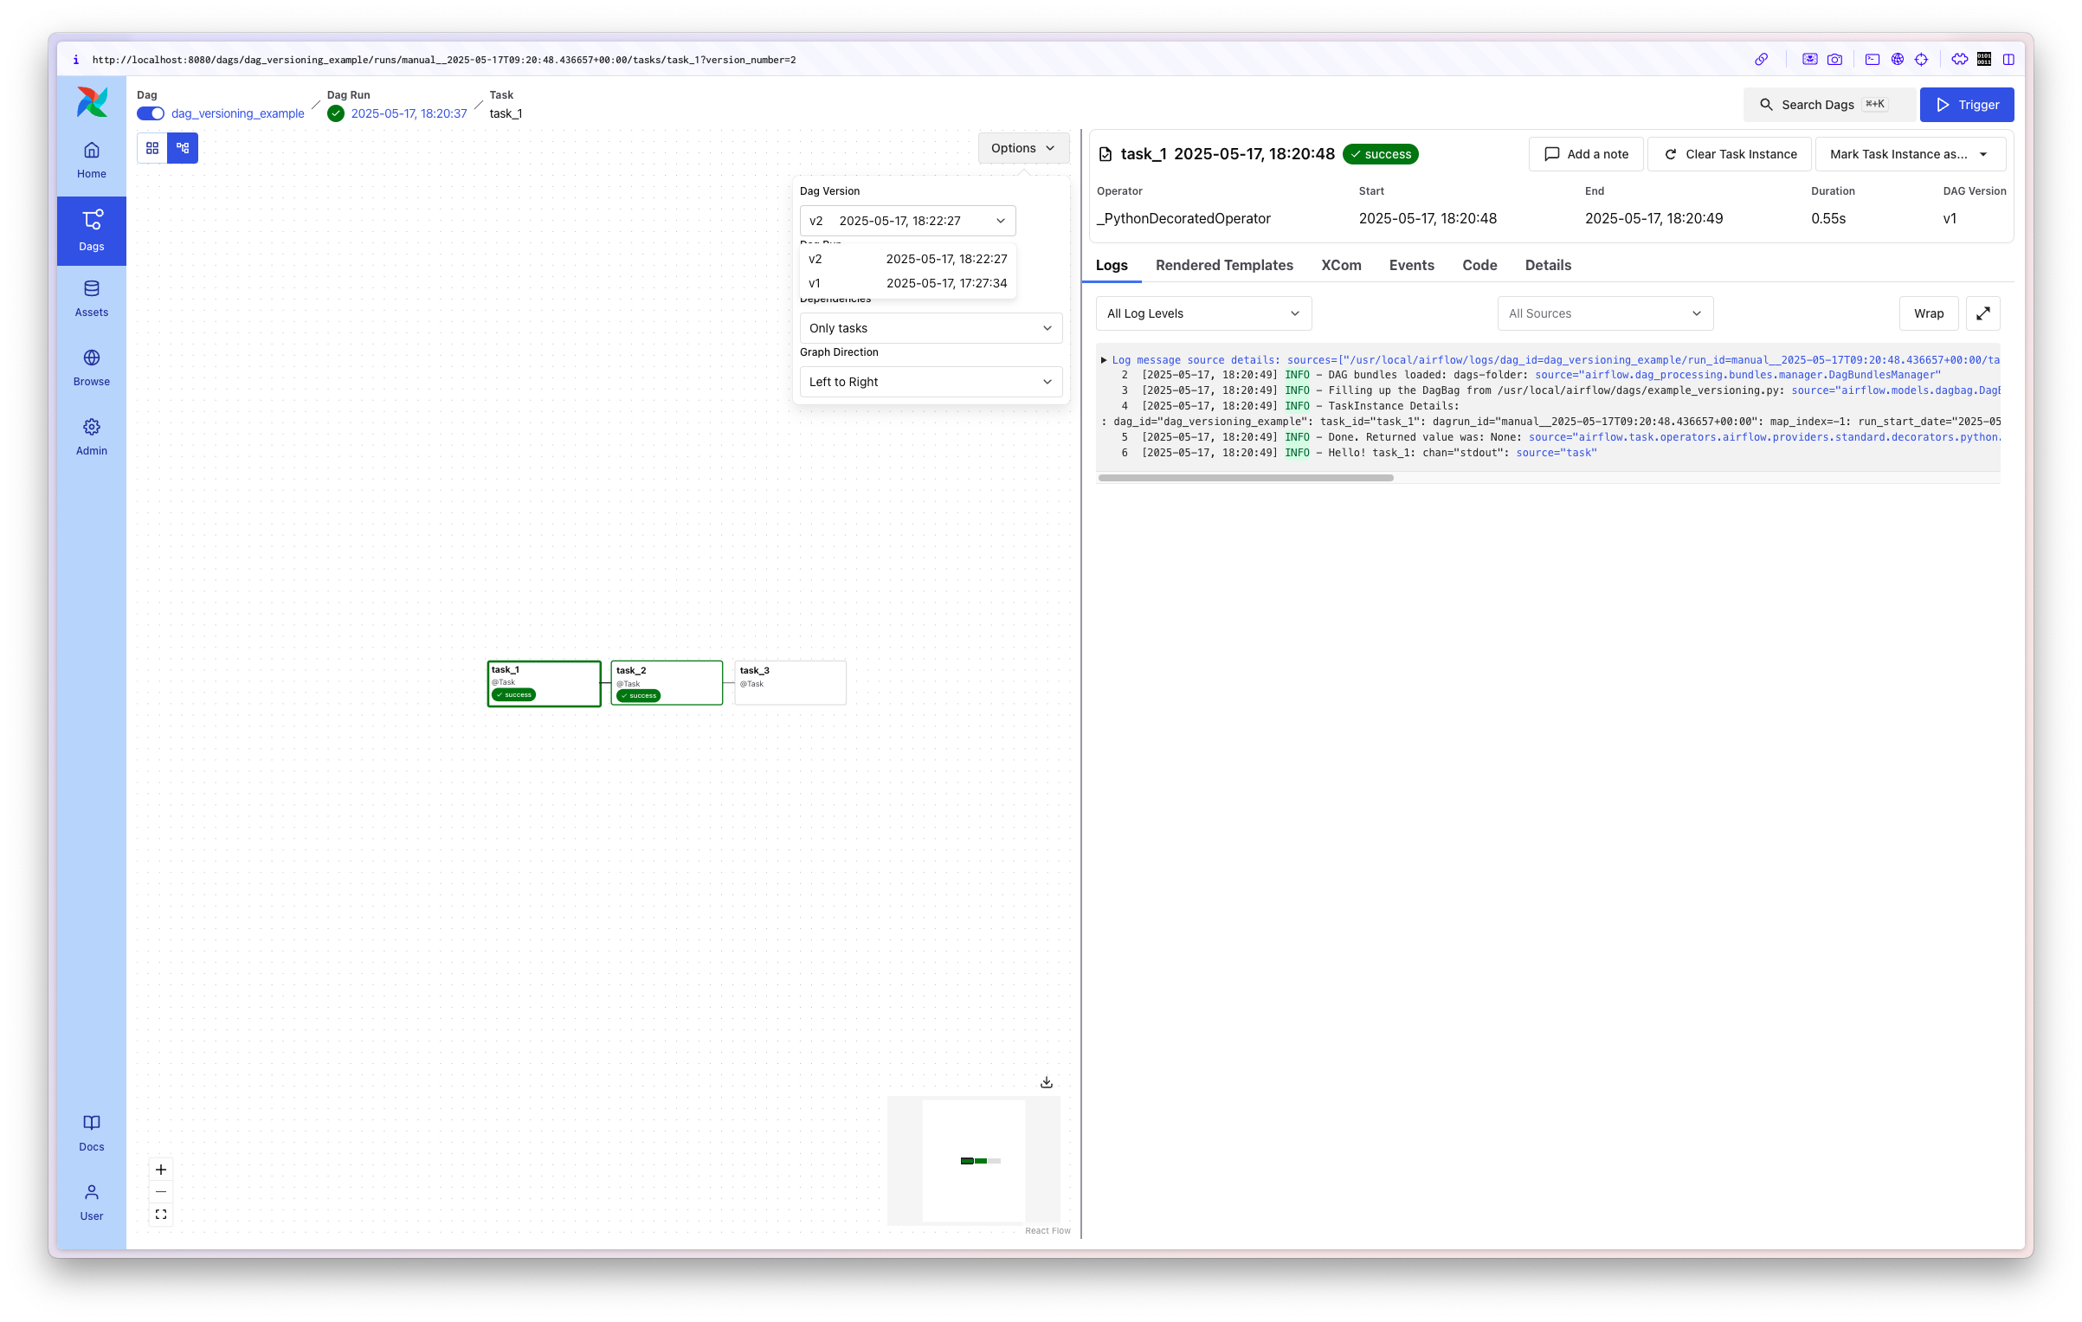Switch to the XCom tab
The image size is (2082, 1322).
[1340, 265]
